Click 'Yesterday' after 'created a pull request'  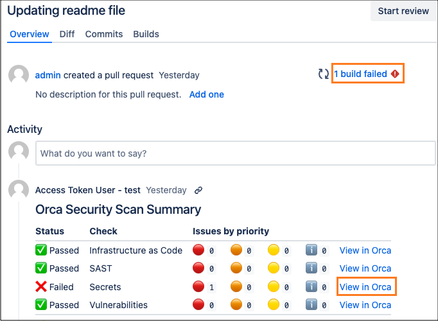179,75
